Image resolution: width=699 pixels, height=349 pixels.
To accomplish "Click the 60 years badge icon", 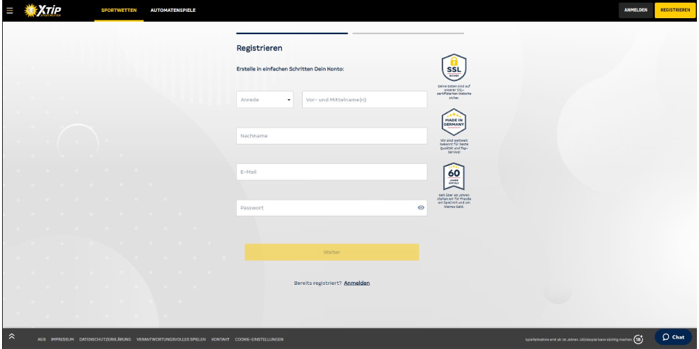I will pyautogui.click(x=454, y=177).
